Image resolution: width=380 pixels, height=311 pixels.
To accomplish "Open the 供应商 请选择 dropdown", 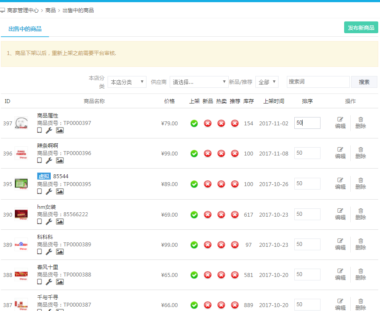I will click(x=199, y=82).
